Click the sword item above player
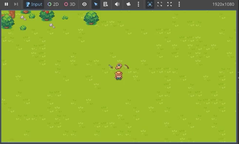 111,67
